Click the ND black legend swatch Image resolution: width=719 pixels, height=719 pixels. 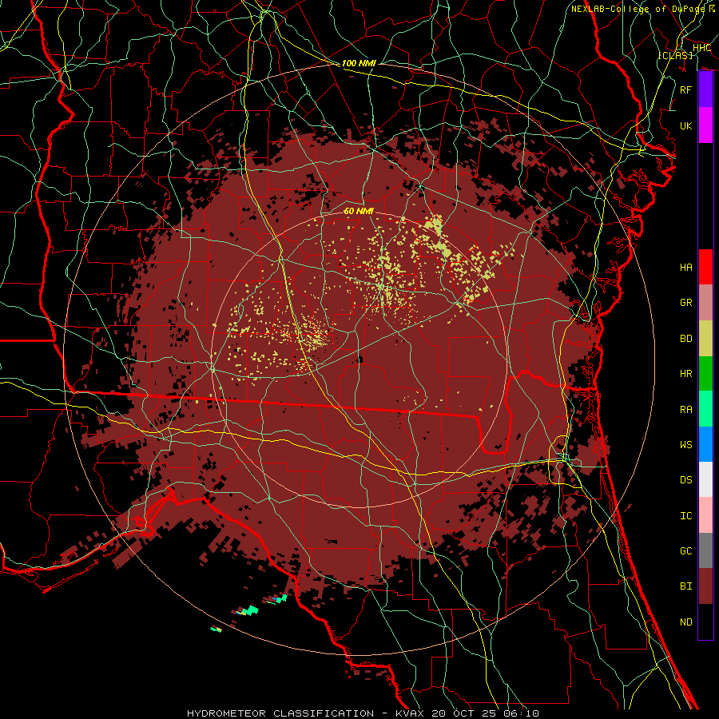point(705,622)
